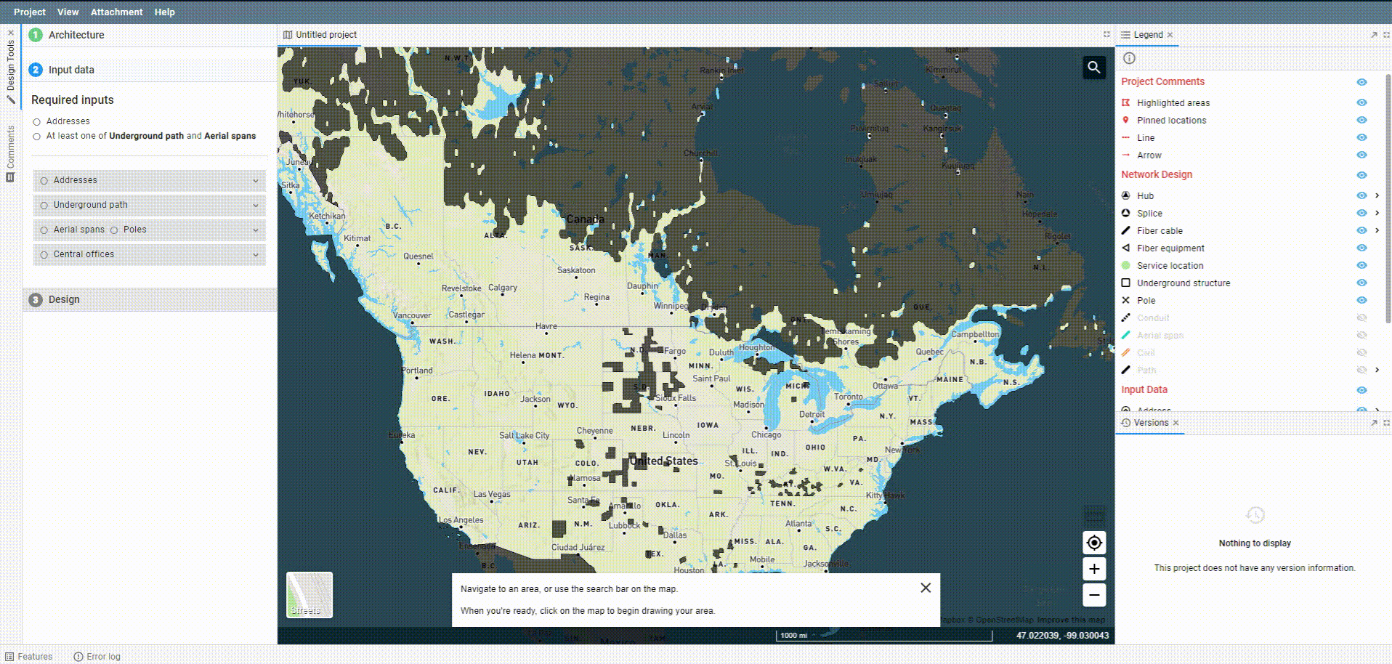Click the Service location green color dot

[x=1125, y=265]
